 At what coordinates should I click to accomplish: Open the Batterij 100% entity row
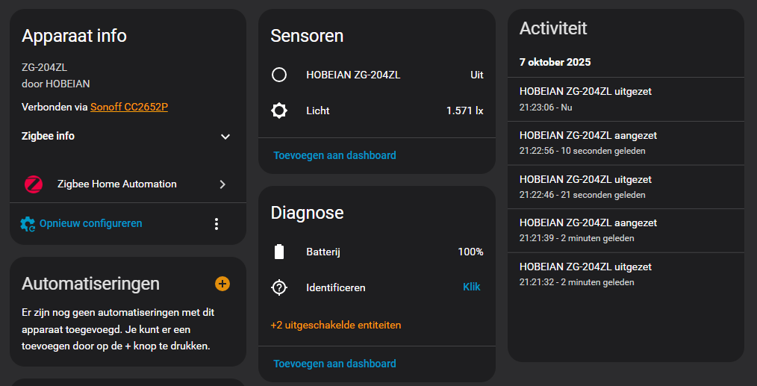pyautogui.click(x=377, y=252)
